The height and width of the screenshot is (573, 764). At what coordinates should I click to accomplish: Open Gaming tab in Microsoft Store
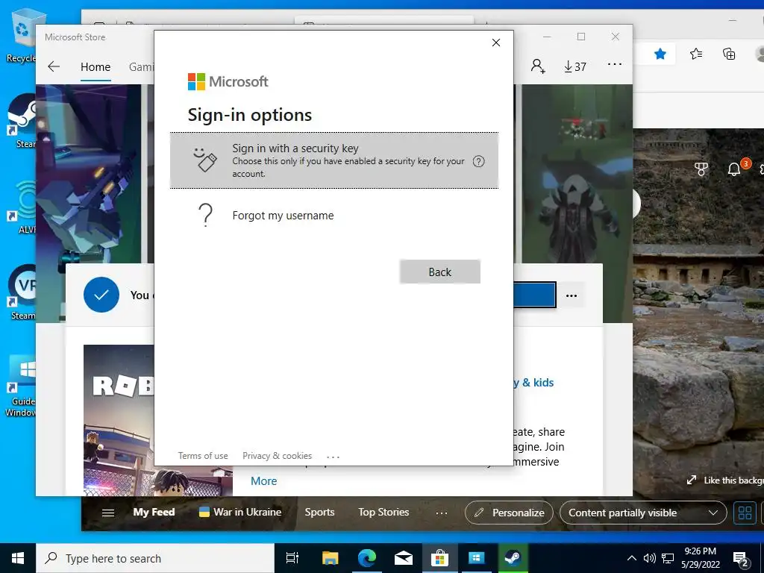point(141,66)
